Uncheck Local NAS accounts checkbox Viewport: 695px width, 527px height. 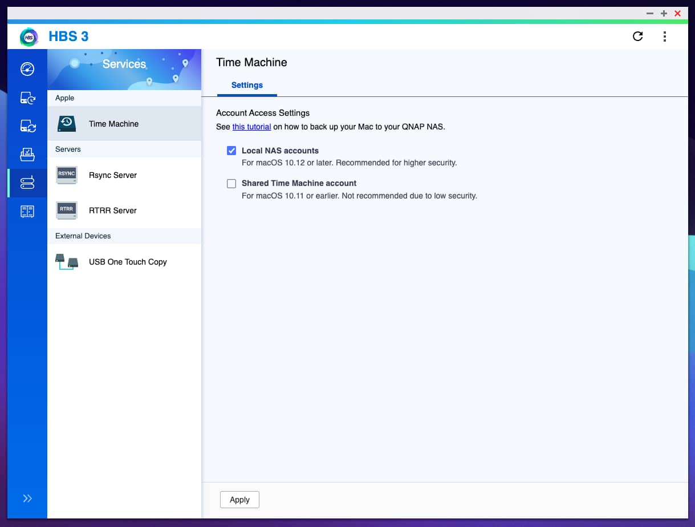pos(231,151)
